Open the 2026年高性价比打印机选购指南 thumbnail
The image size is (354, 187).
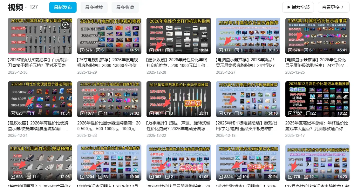(179, 36)
